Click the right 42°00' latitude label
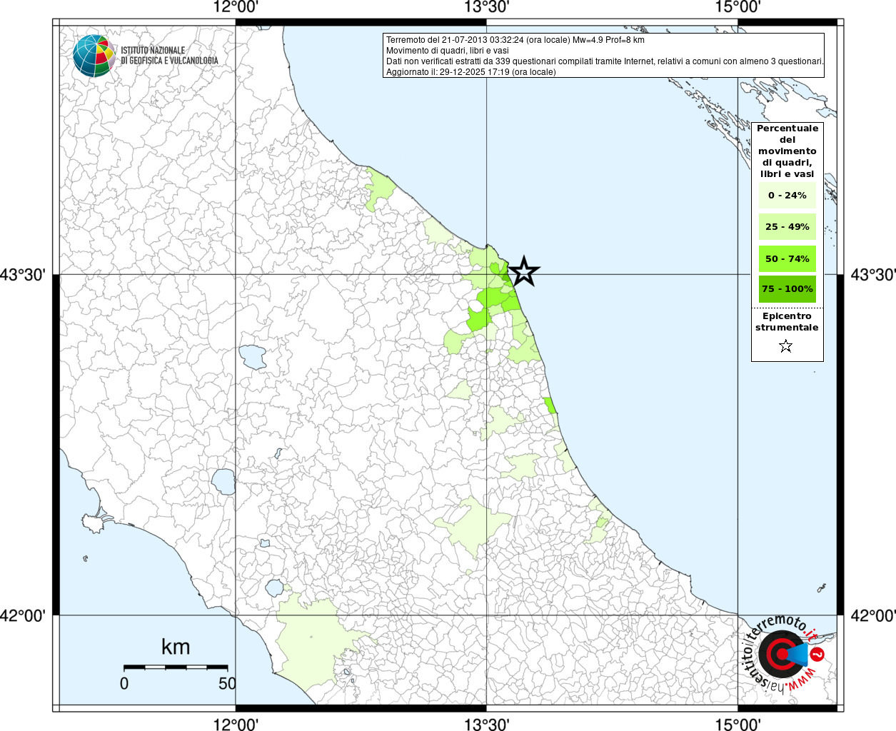Image resolution: width=896 pixels, height=731 pixels. pyautogui.click(x=873, y=615)
